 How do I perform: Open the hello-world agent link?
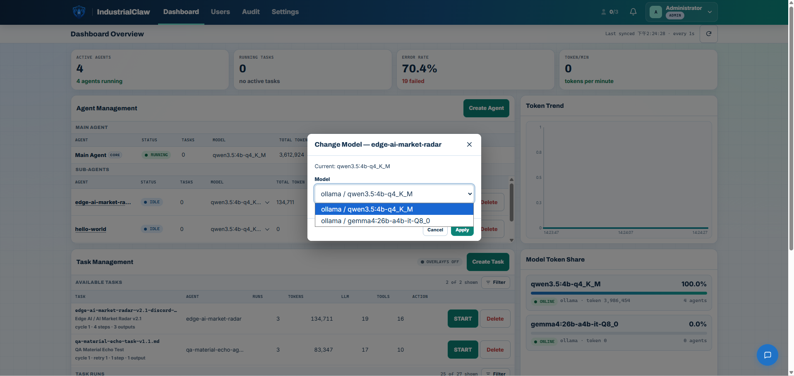tap(91, 229)
